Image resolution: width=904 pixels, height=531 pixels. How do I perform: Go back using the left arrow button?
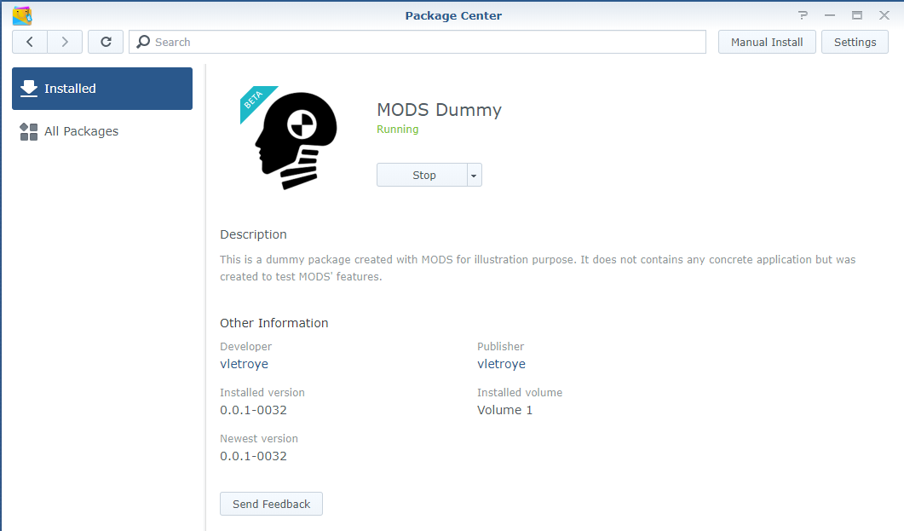tap(30, 42)
